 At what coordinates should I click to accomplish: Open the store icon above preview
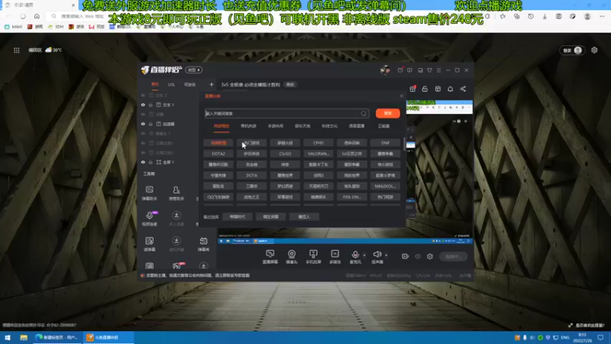point(438,89)
